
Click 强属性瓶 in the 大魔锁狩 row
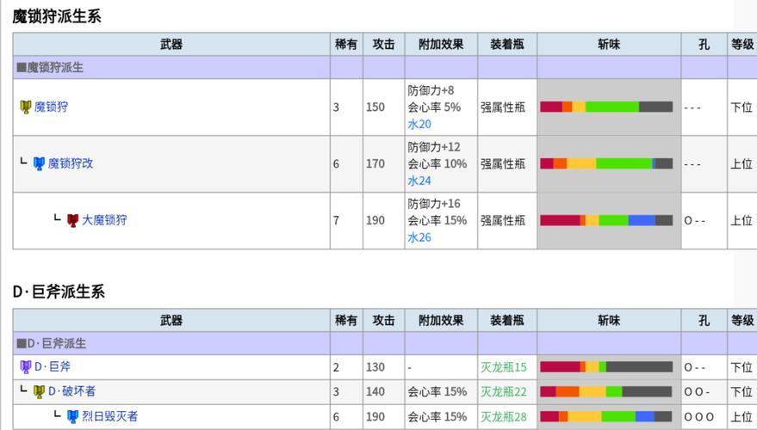click(x=503, y=220)
